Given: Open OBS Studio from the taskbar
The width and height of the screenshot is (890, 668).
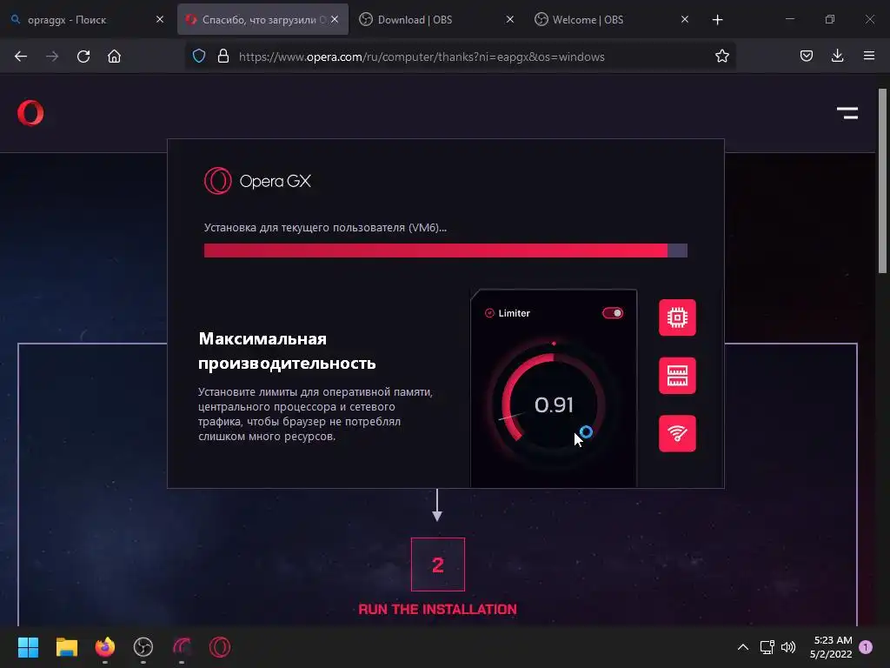Looking at the screenshot, I should [143, 647].
